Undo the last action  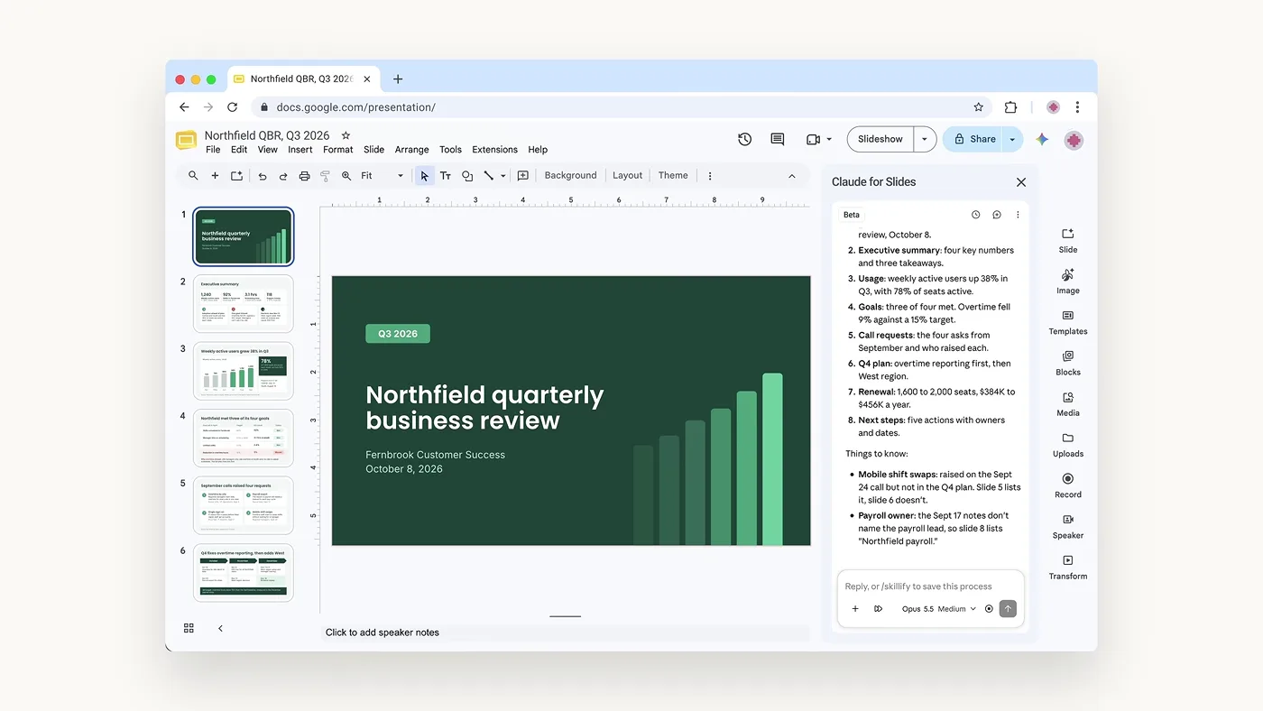tap(263, 176)
